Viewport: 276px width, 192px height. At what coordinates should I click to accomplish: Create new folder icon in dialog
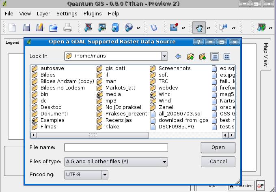203,56
